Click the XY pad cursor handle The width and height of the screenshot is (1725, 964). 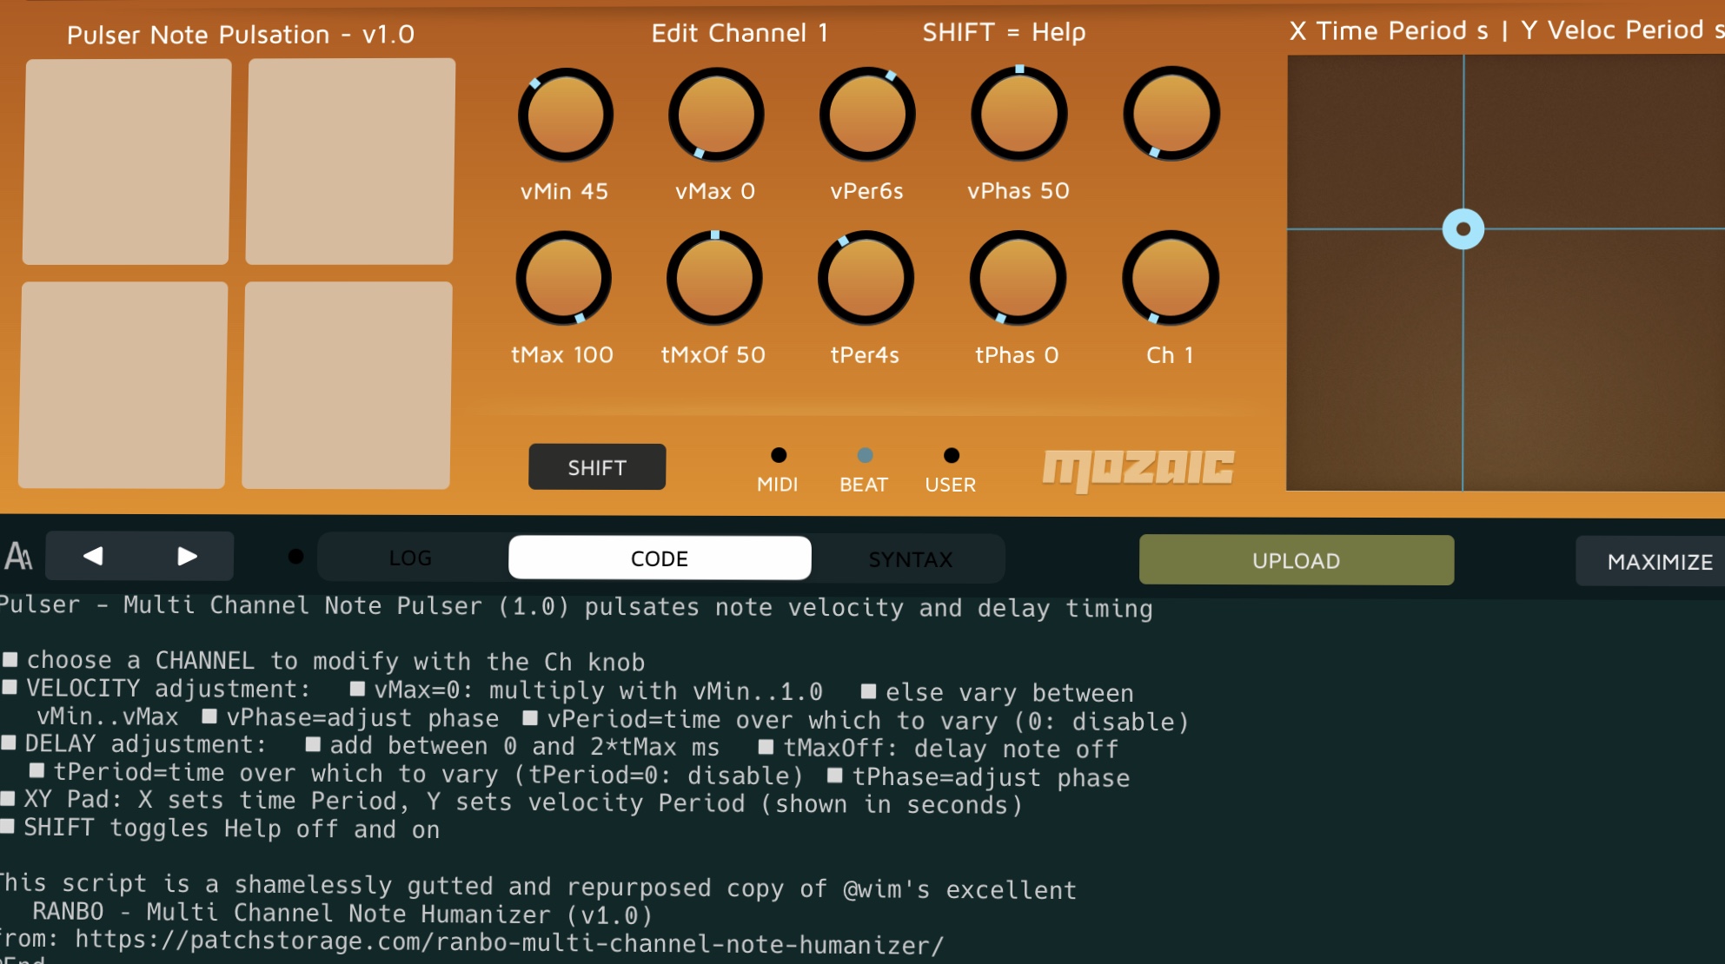1463,229
